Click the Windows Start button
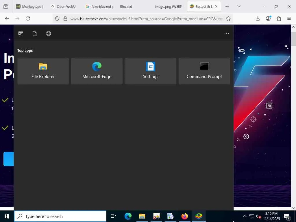The width and height of the screenshot is (296, 222). [7, 216]
